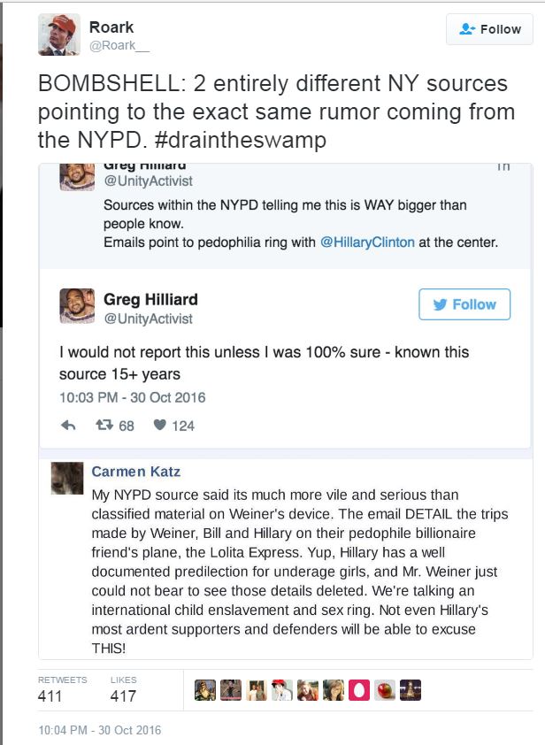Follow Greg Hilliard via Twitter button

[x=464, y=304]
